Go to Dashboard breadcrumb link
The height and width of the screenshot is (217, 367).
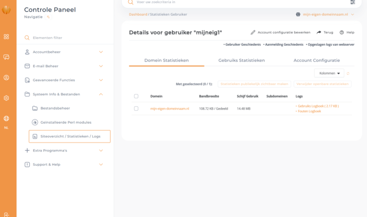tap(138, 15)
